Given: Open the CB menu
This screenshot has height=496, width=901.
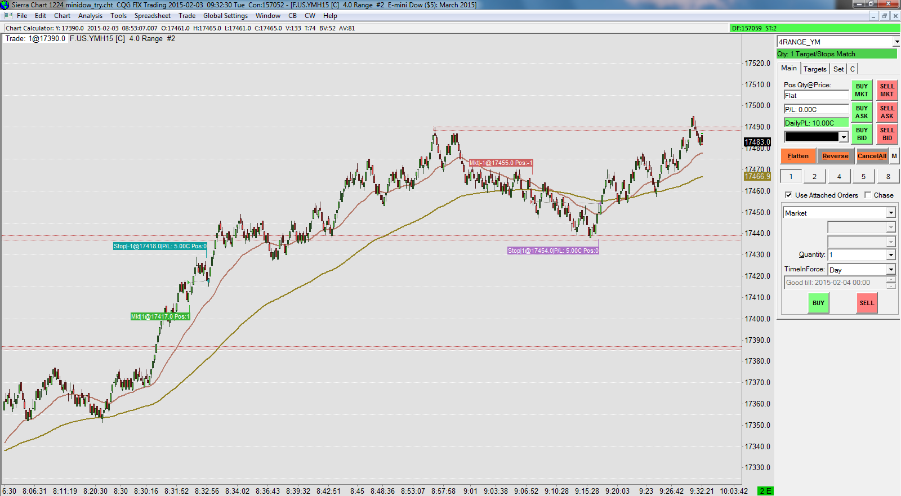Looking at the screenshot, I should [292, 16].
